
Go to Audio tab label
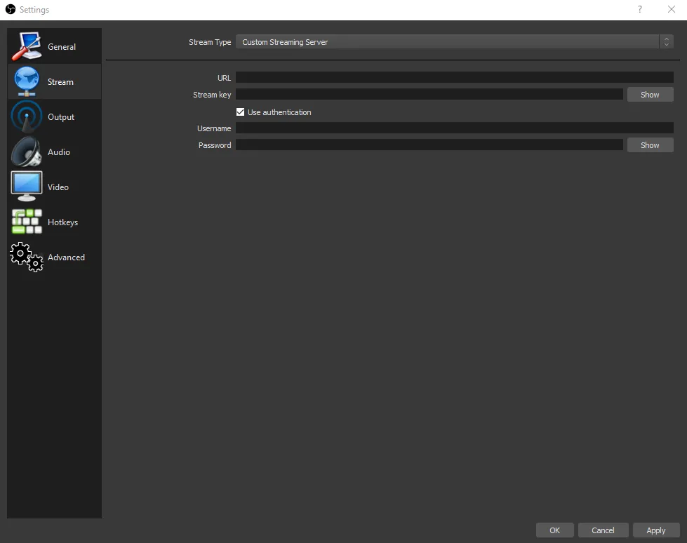(59, 152)
